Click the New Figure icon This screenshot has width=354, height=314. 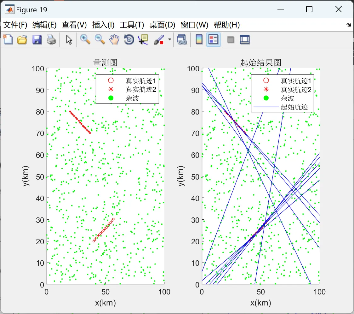8,39
